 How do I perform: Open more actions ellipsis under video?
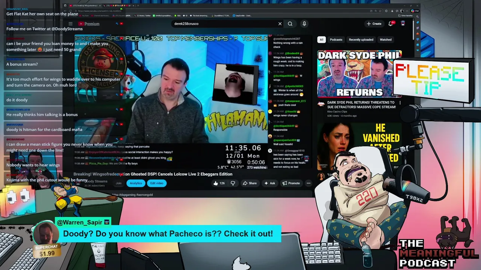[x=309, y=183]
